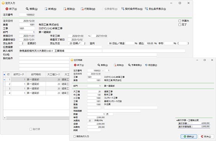Click 支払条件表示 toolbar item
The height and width of the screenshot is (141, 216).
click(155, 9)
